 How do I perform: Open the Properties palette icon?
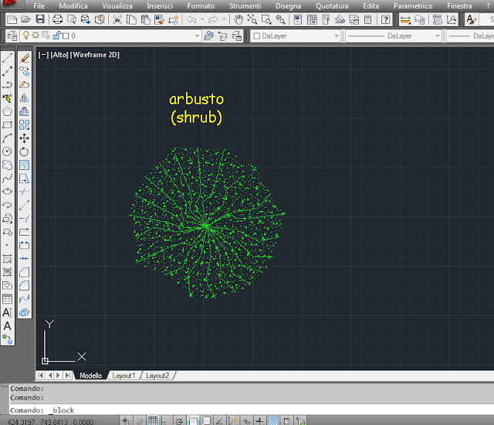pyautogui.click(x=298, y=19)
